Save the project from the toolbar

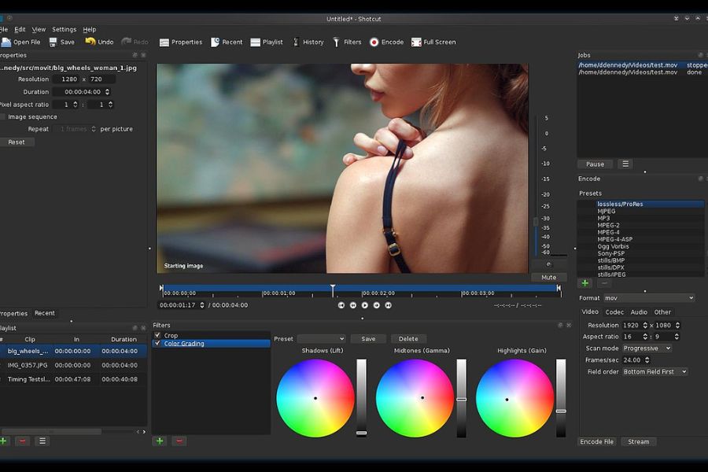tap(62, 42)
